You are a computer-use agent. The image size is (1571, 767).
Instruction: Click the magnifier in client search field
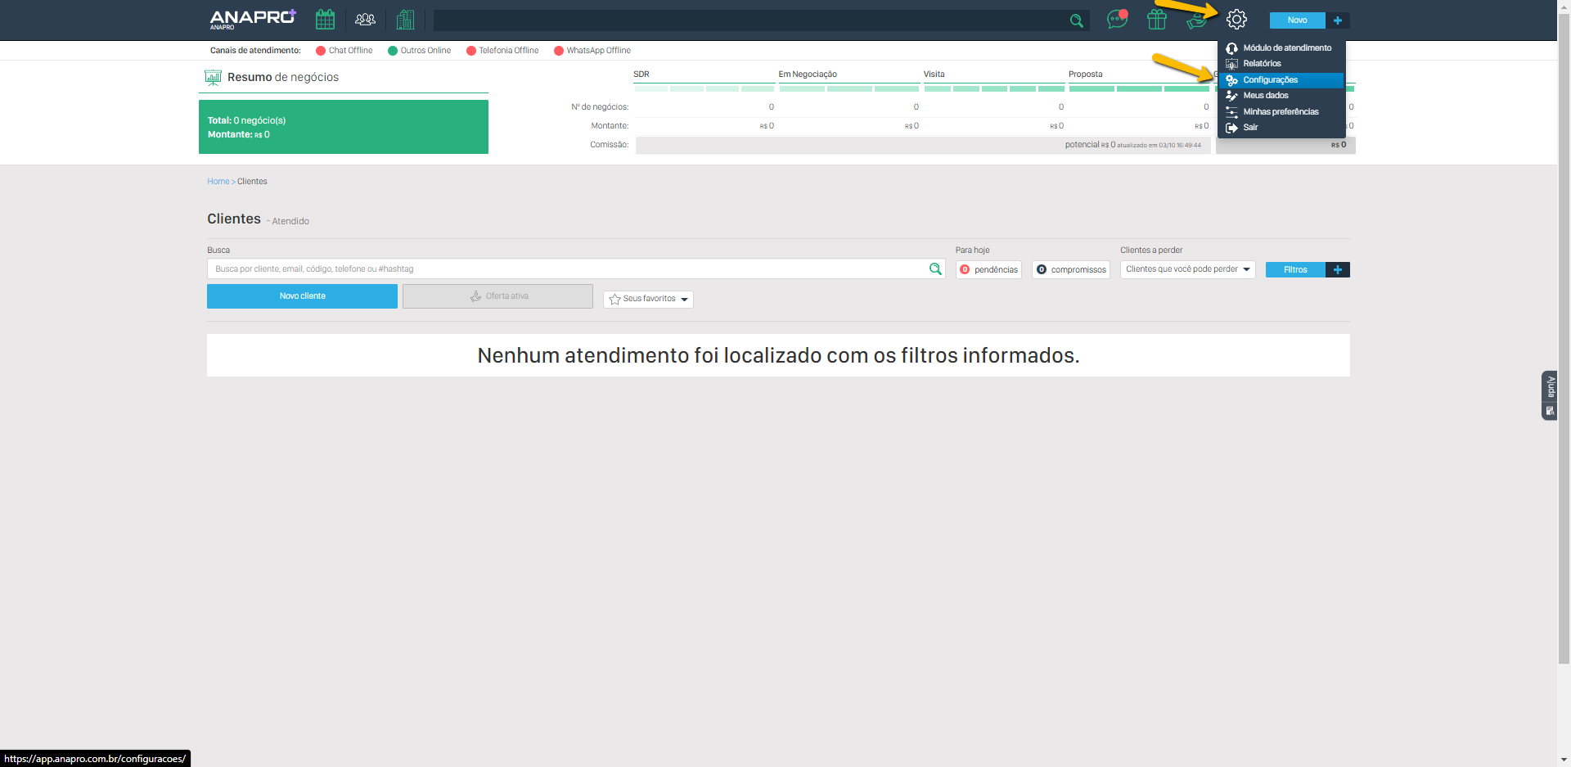(935, 269)
